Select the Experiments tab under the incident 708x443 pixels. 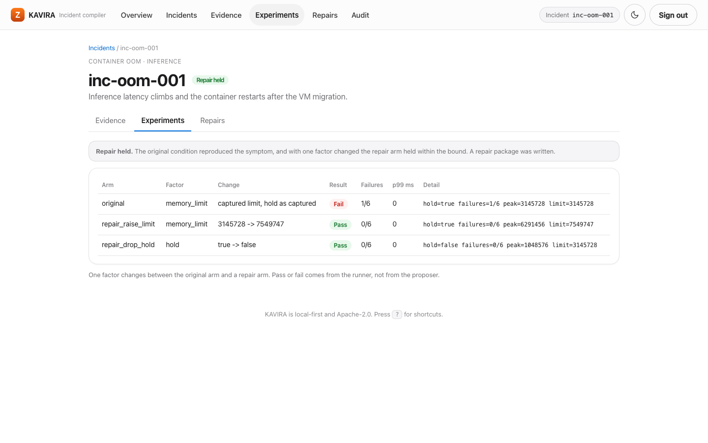163,121
